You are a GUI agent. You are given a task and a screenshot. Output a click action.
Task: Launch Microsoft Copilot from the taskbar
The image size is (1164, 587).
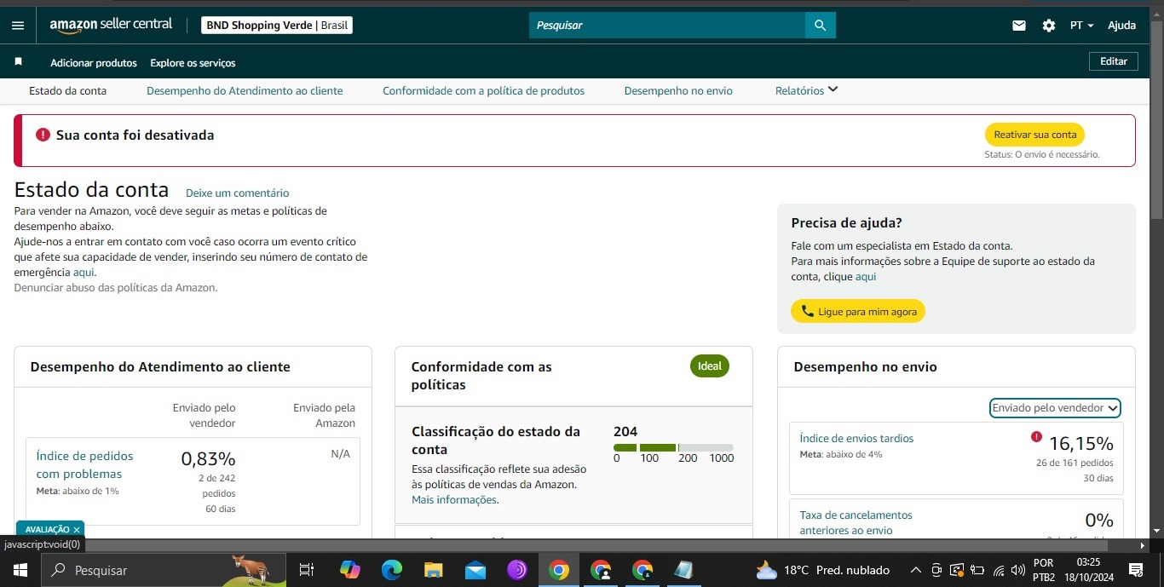pos(349,570)
